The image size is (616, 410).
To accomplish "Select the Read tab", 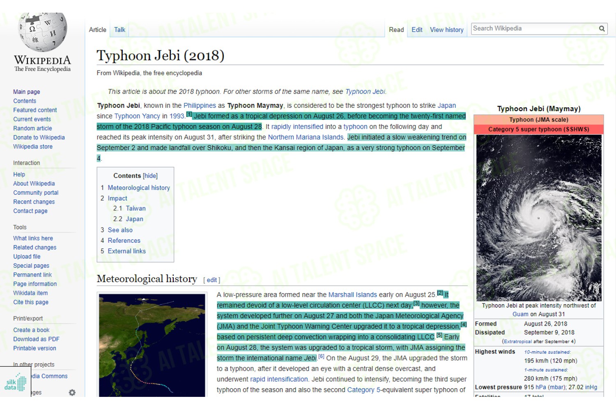I will point(396,30).
